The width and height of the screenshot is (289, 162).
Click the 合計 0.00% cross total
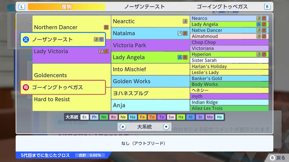[90, 155]
